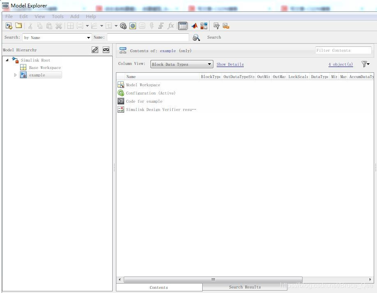The image size is (377, 293).
Task: Click the BlockType column header
Action: 210,77
